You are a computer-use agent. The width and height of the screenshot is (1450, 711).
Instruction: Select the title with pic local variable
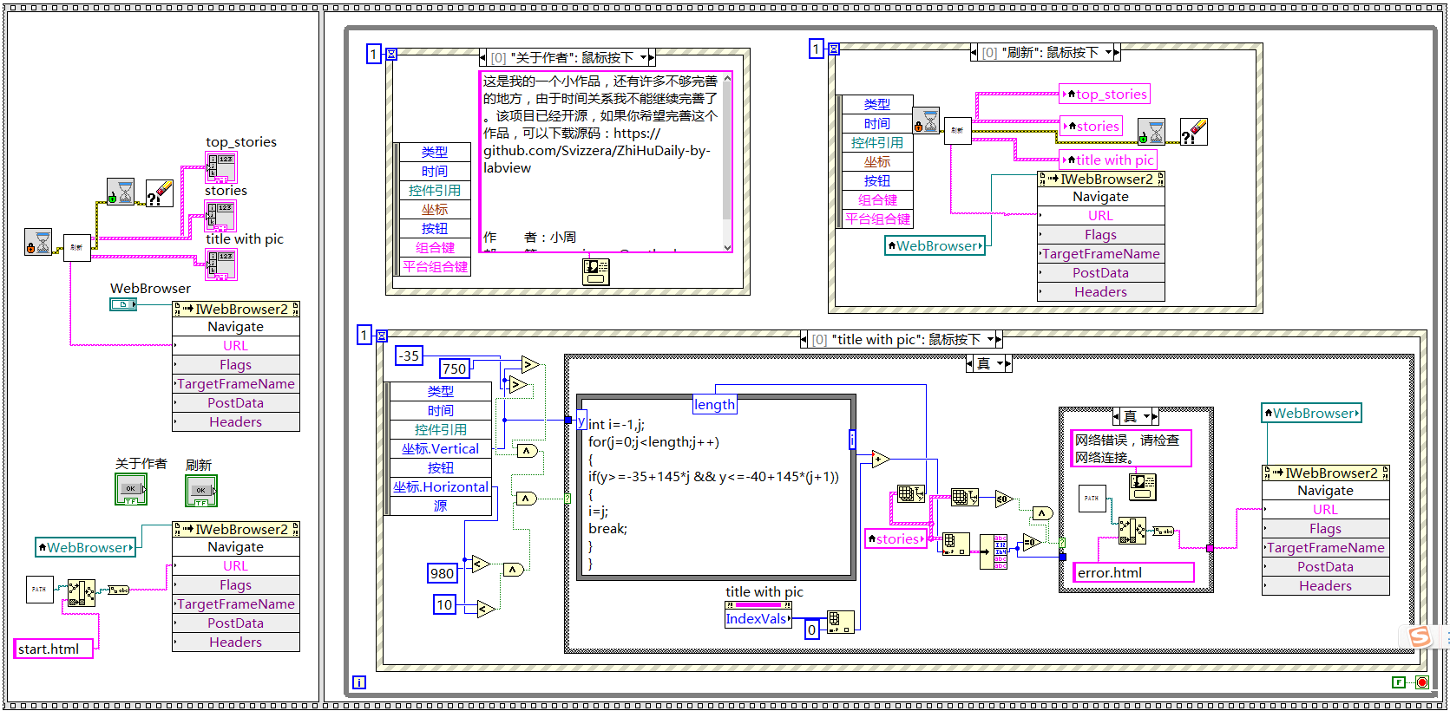pos(1109,160)
